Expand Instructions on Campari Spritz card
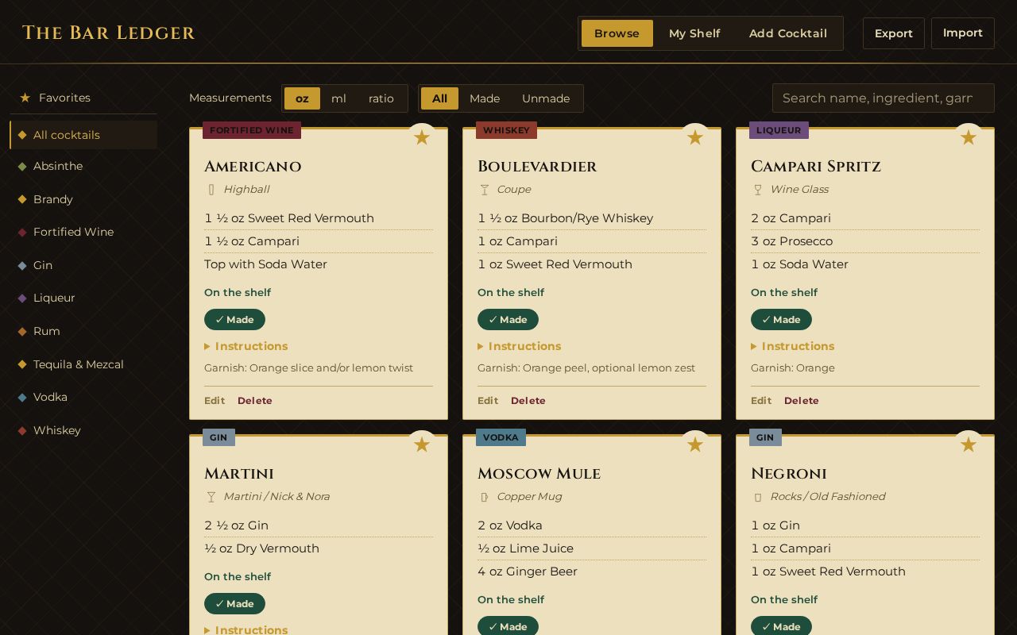 (793, 346)
